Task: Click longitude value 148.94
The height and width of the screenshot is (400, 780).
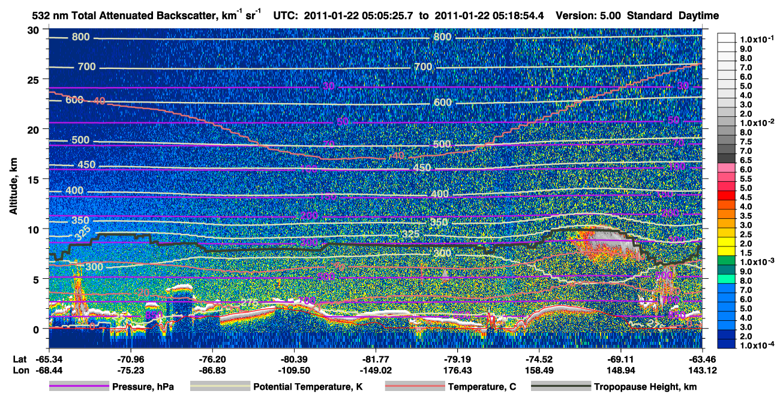Action: click(x=622, y=370)
